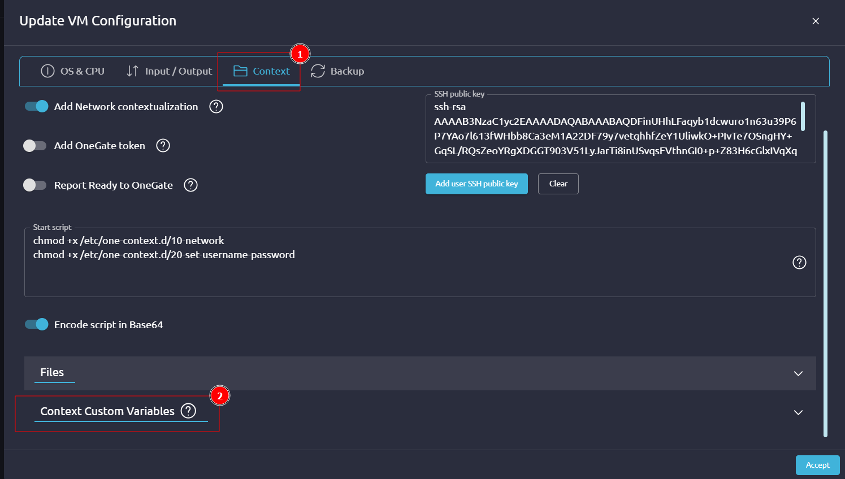The height and width of the screenshot is (479, 845).
Task: Click the Clear button
Action: [x=558, y=184]
